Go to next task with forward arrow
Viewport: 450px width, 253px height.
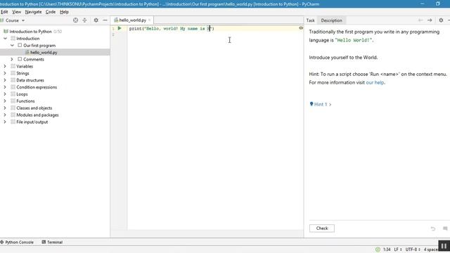pos(430,20)
